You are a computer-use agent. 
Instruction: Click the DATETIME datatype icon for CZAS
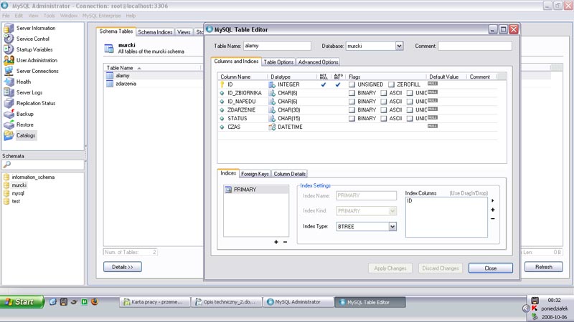(x=272, y=127)
